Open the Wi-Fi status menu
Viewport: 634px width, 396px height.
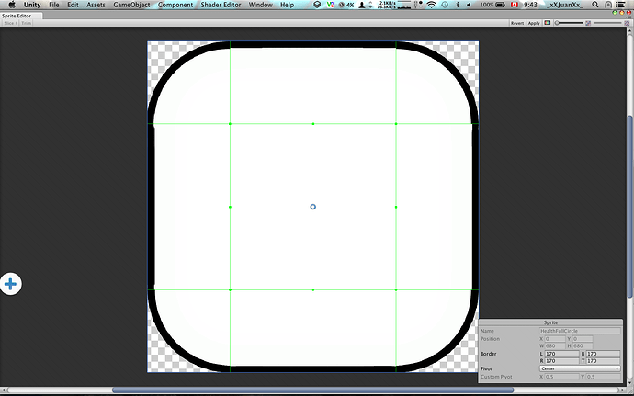pyautogui.click(x=432, y=5)
